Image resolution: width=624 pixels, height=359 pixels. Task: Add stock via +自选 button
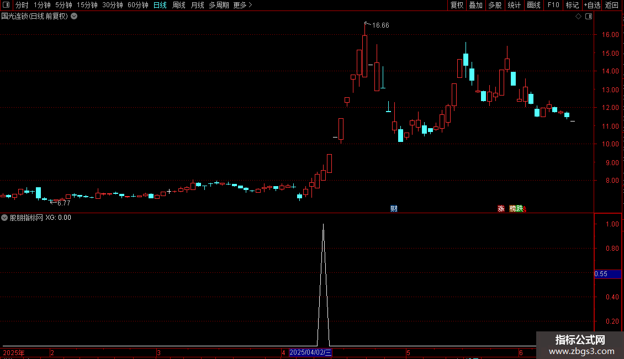coord(592,5)
